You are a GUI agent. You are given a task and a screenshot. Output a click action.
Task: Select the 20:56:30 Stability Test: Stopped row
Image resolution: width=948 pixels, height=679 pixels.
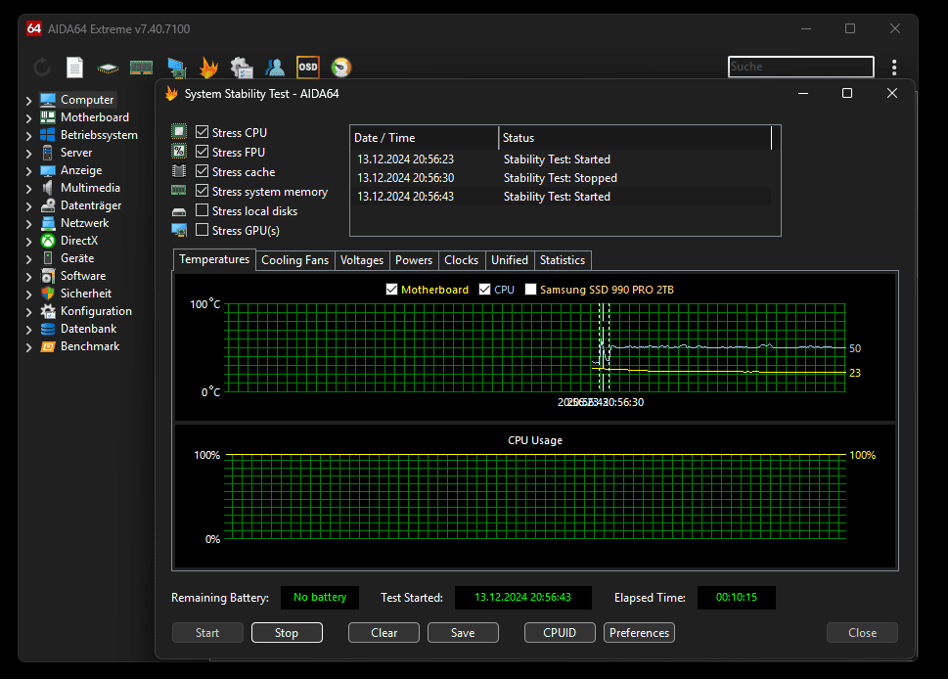click(x=563, y=178)
